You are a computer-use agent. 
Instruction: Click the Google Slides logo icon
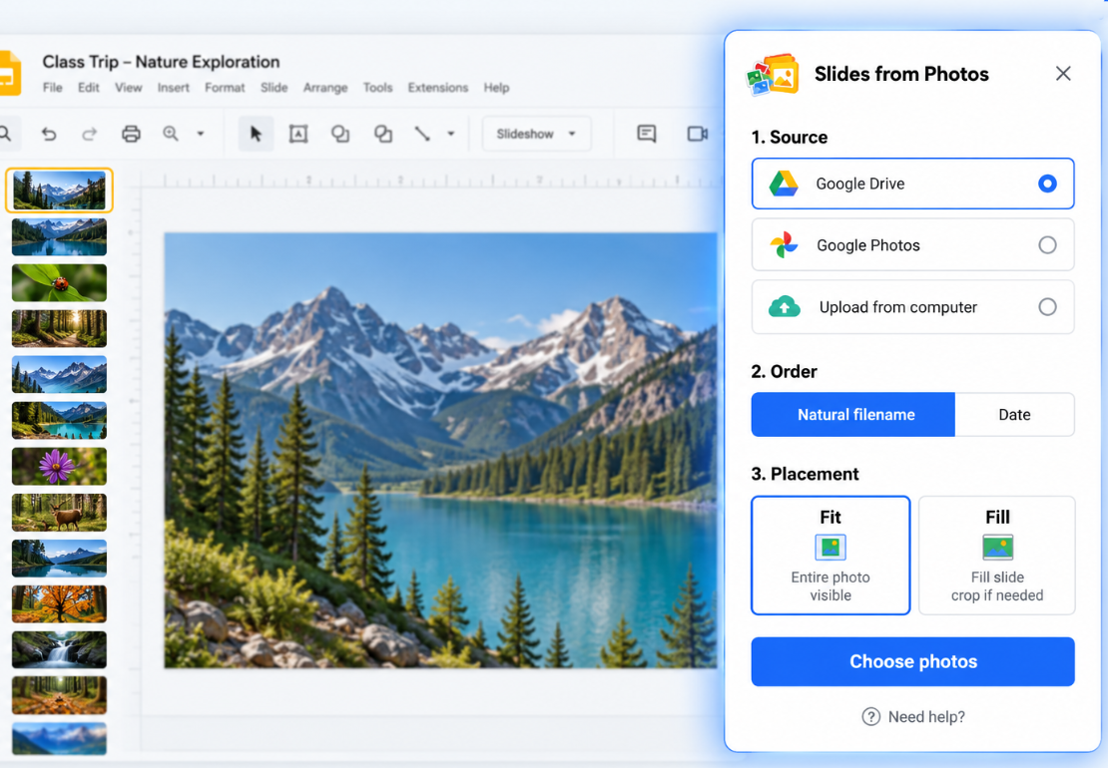pos(10,73)
